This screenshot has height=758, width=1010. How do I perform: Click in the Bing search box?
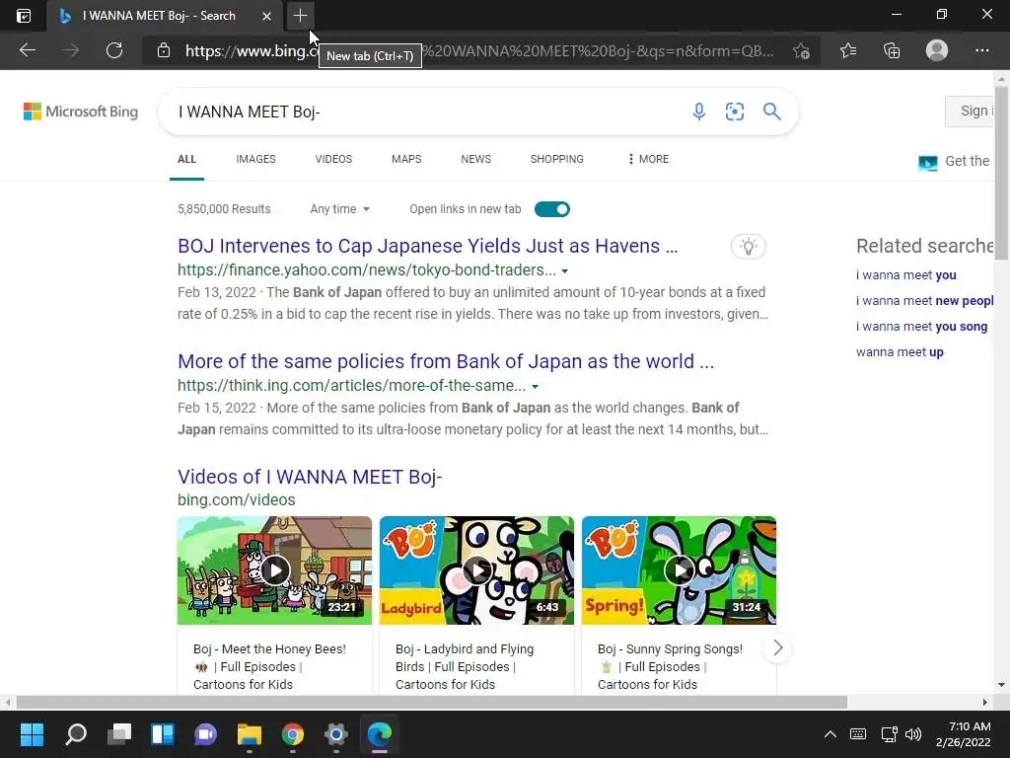pyautogui.click(x=425, y=112)
